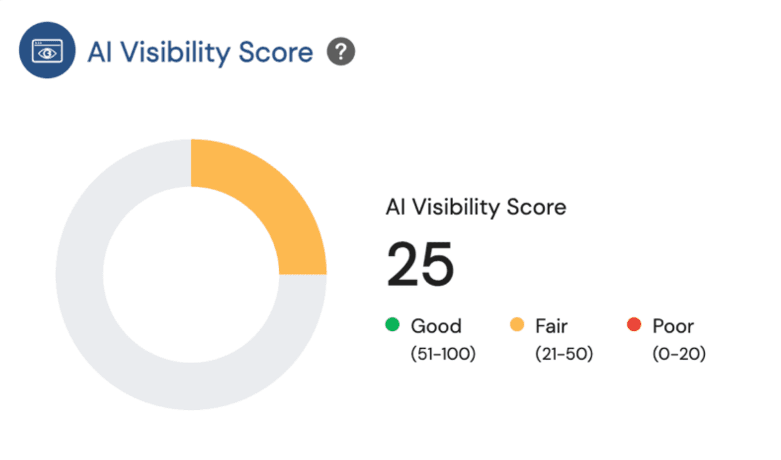Click the green Good legend dot

click(392, 325)
